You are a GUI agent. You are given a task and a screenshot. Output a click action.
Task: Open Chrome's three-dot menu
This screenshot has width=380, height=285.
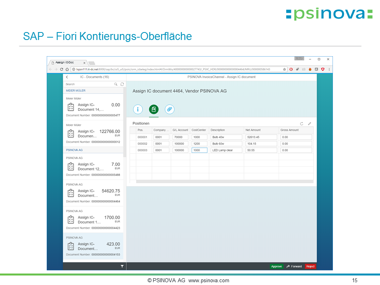click(329, 69)
